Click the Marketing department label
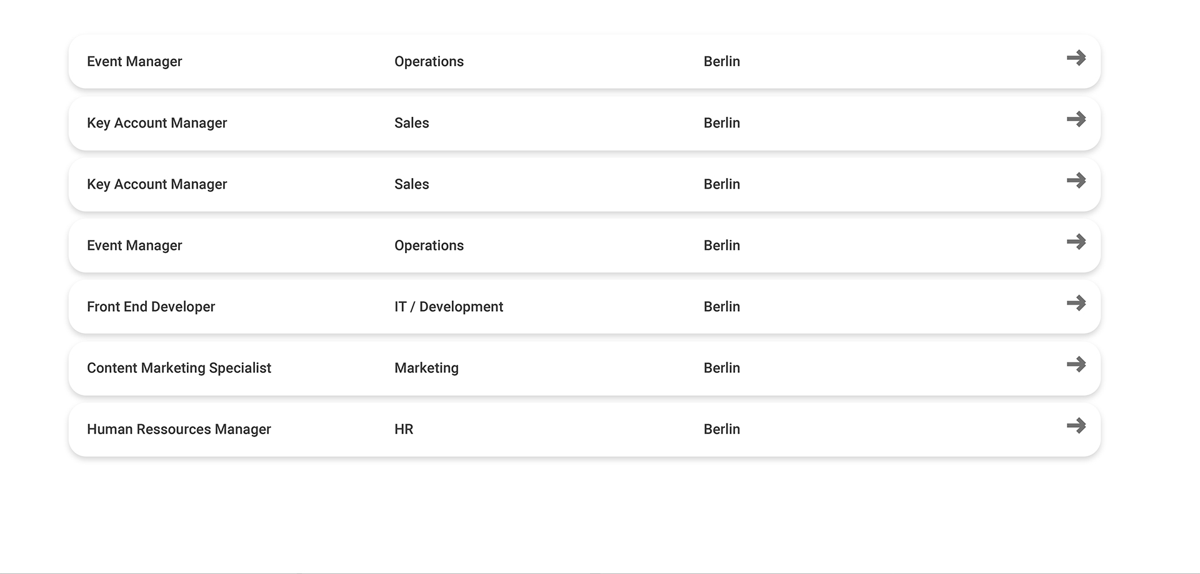Viewport: 1200px width, 574px height. click(426, 368)
